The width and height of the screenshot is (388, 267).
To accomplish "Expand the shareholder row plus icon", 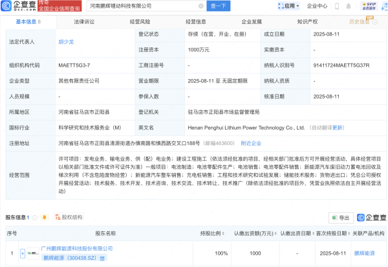I will click(21, 253).
